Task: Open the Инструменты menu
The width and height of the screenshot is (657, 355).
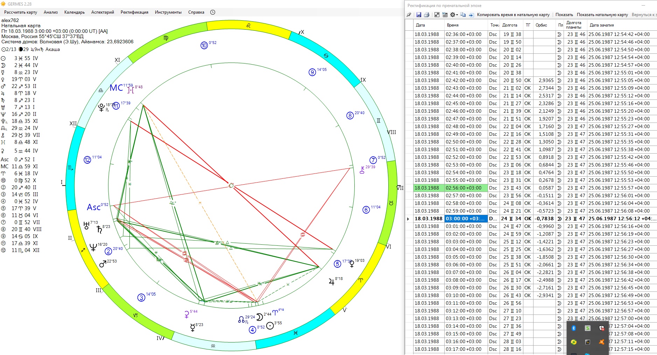Action: pyautogui.click(x=168, y=12)
